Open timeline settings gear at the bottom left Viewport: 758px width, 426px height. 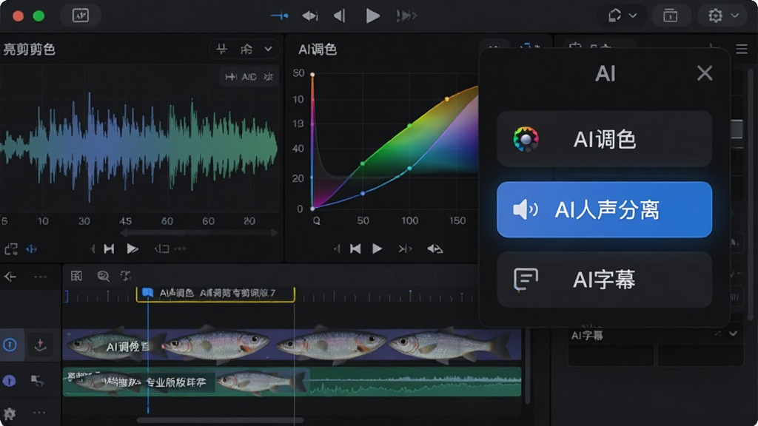[x=9, y=413]
